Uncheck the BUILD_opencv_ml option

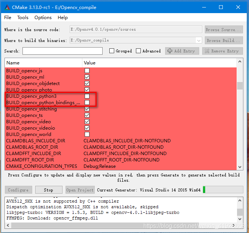click(87, 77)
